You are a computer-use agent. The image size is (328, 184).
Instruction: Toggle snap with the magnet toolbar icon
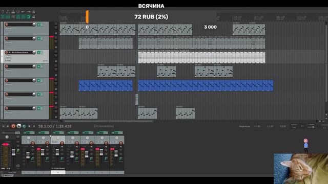[x=29, y=17]
